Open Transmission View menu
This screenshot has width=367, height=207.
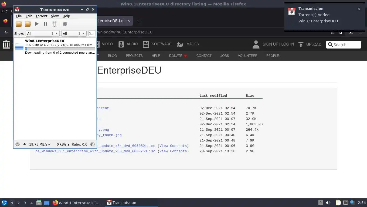55,16
